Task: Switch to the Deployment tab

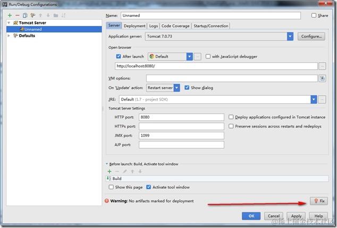Action: (x=134, y=26)
